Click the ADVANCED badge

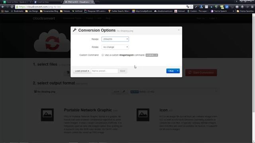coord(152,55)
